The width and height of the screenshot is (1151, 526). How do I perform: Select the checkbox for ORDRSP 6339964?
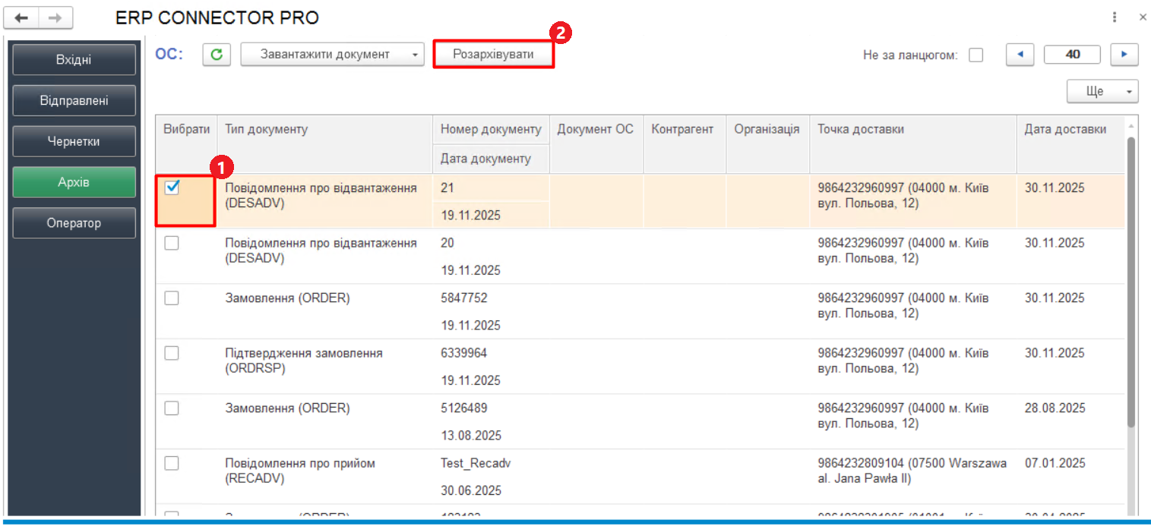[x=172, y=353]
